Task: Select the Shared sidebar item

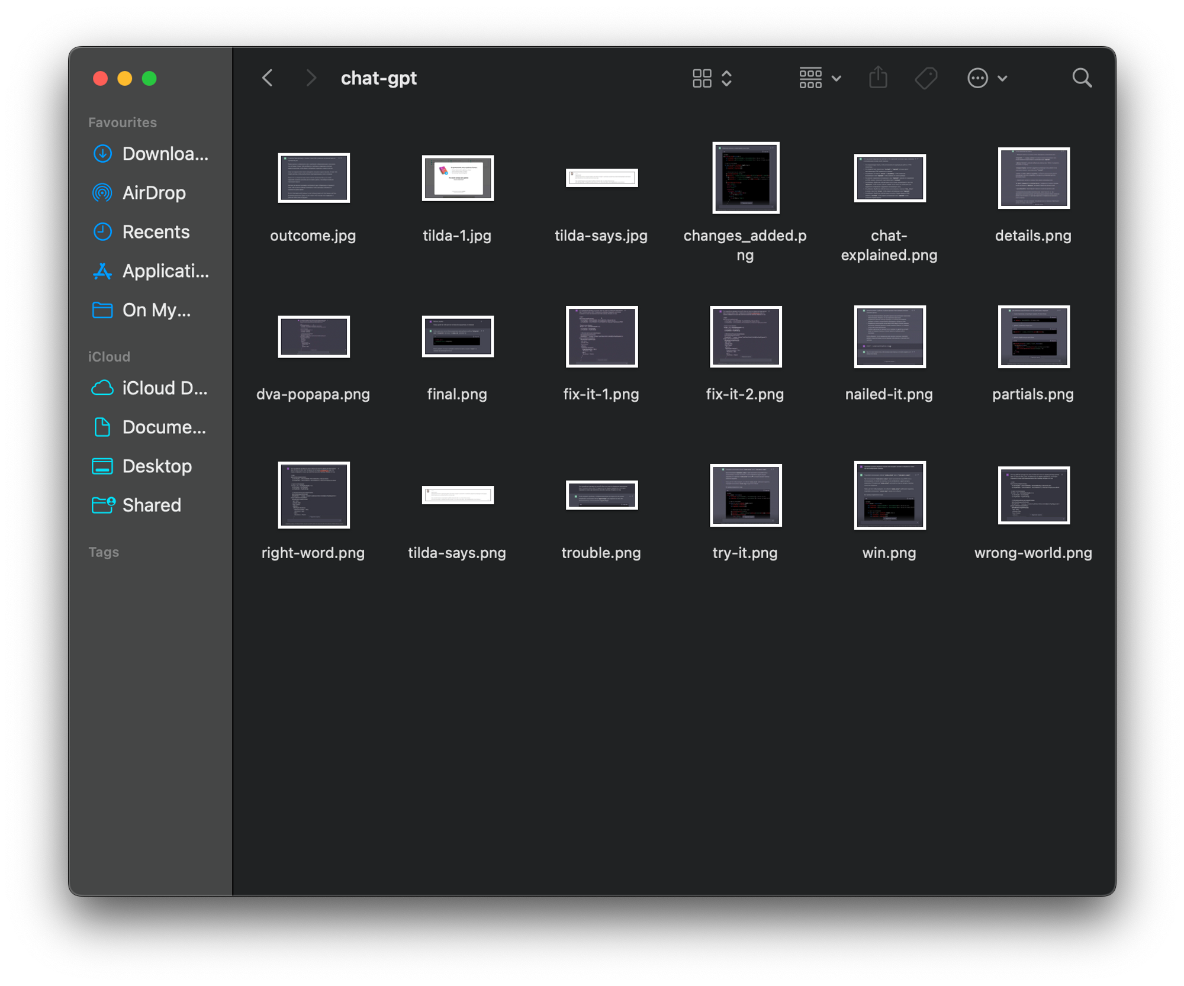Action: pos(151,505)
